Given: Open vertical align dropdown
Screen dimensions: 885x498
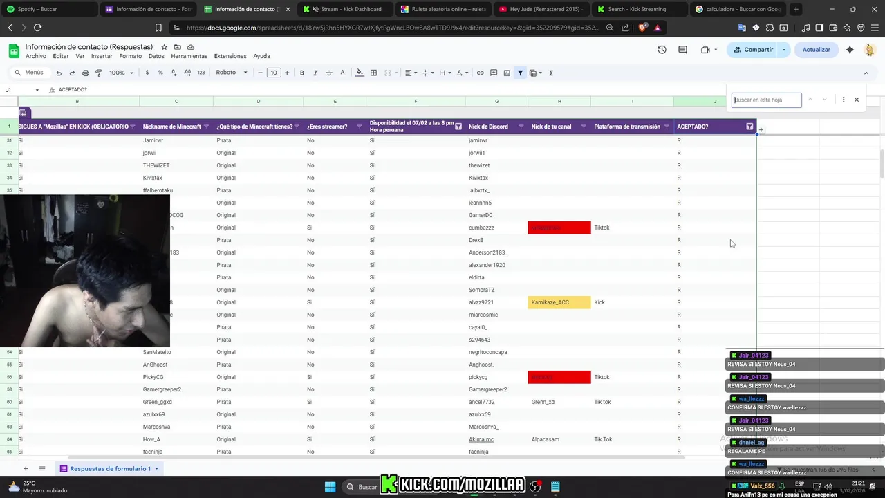Looking at the screenshot, I should tap(427, 73).
